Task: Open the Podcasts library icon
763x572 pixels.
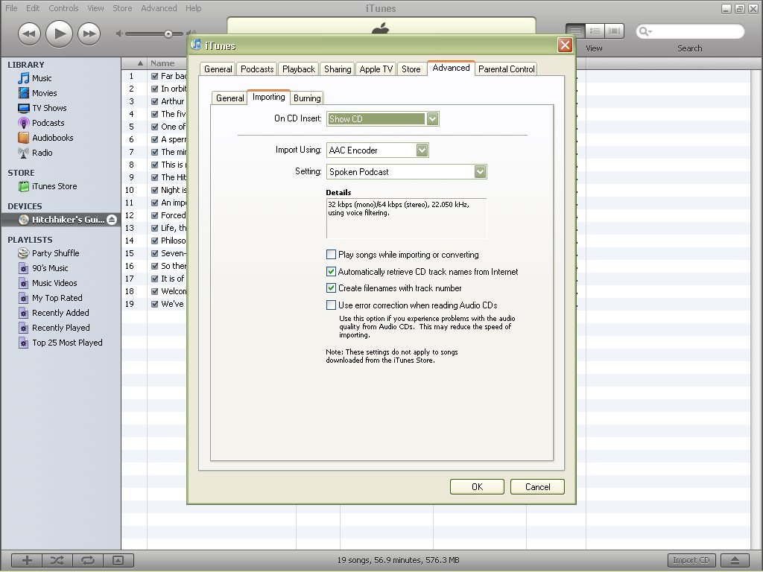Action: [x=23, y=123]
